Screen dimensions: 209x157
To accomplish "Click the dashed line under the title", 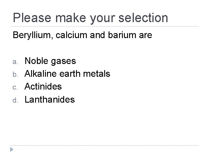I will coord(105,26).
